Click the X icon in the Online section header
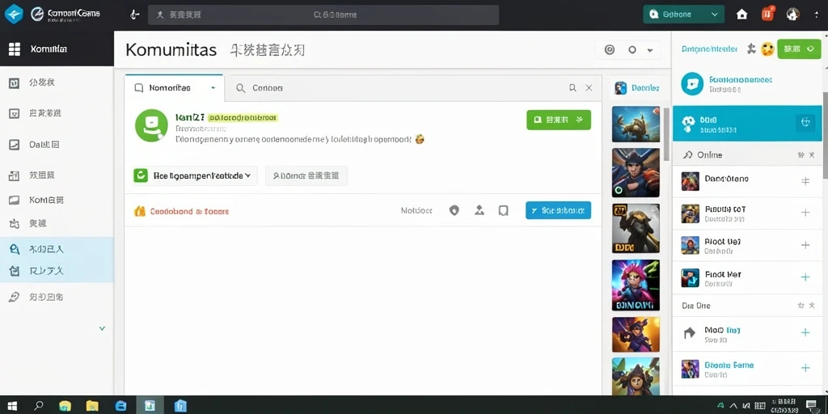The height and width of the screenshot is (414, 828). coord(812,155)
